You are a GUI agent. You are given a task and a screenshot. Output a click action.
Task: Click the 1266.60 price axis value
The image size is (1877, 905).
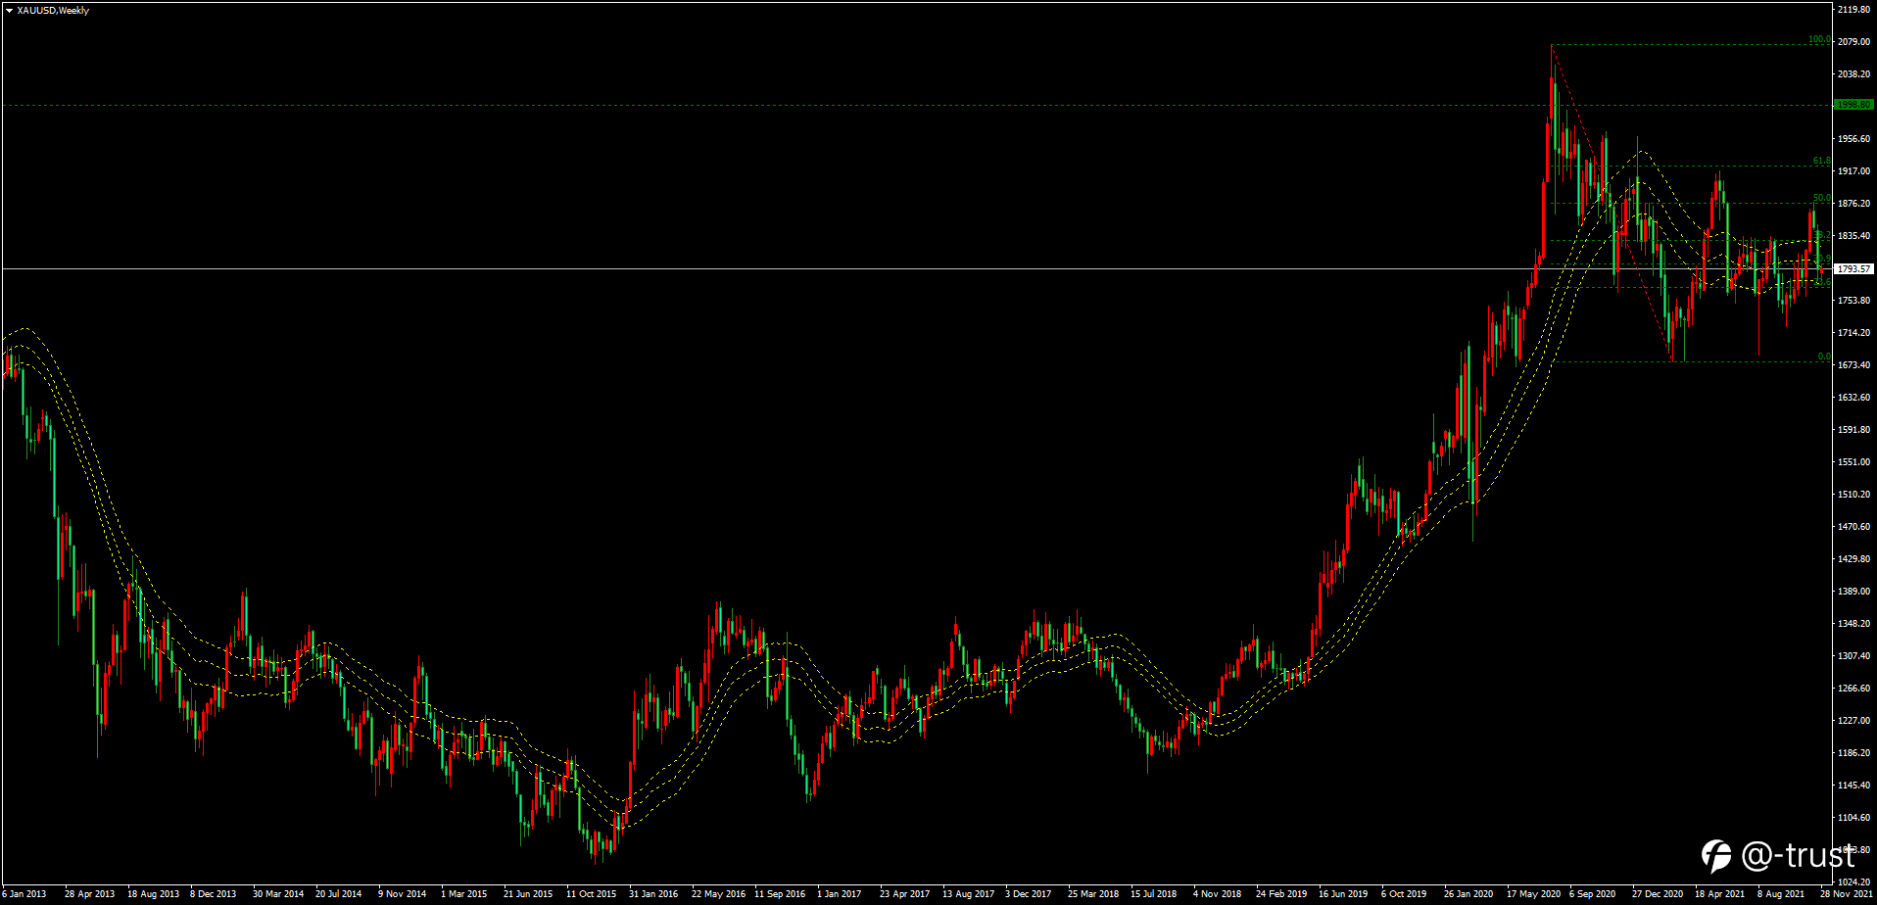pos(1855,689)
